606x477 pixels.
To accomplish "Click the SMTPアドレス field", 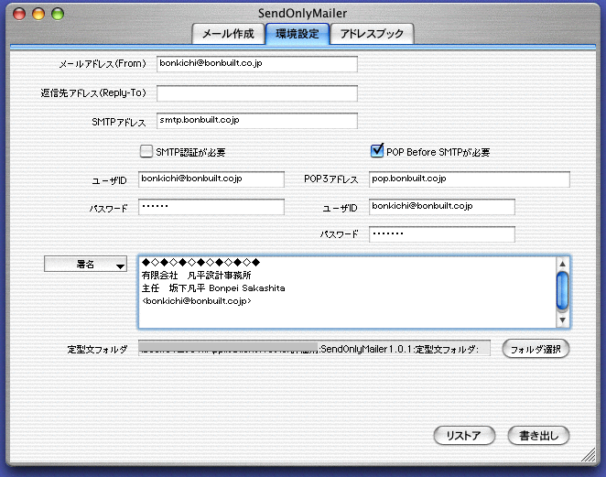I will pos(257,121).
